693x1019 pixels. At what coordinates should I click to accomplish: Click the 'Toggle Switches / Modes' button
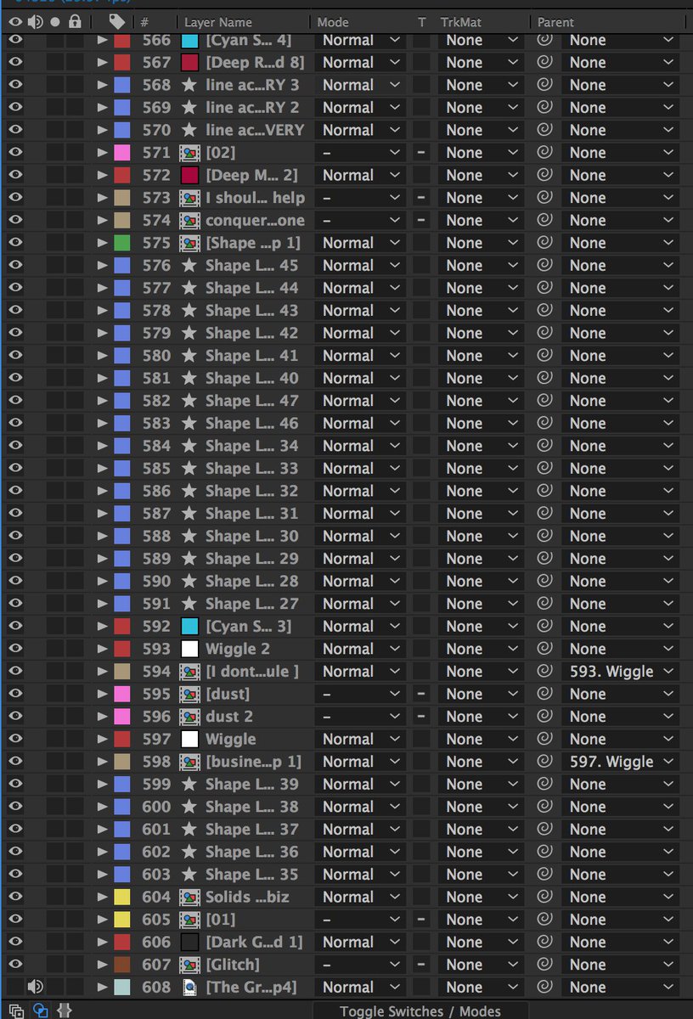click(420, 1011)
